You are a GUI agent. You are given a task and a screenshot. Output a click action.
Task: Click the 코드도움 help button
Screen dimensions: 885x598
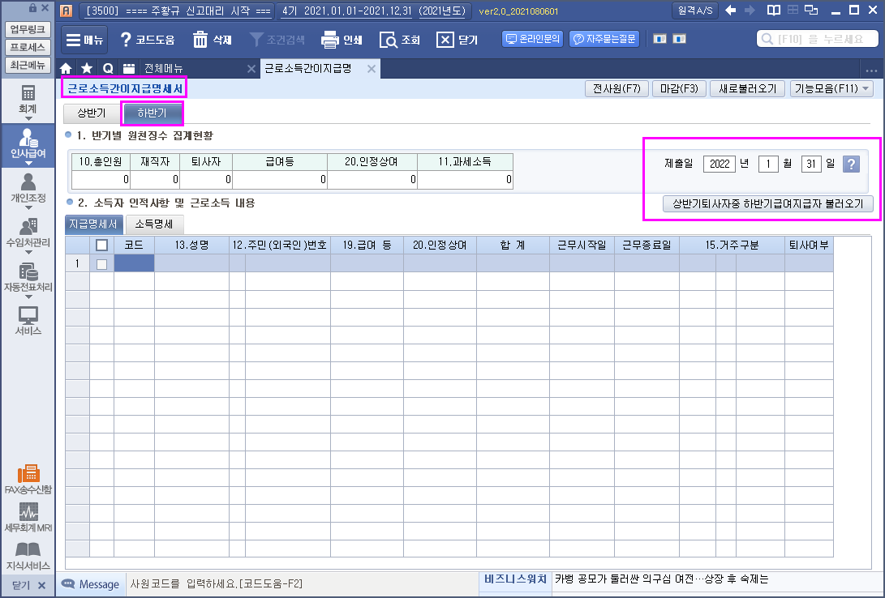click(148, 40)
